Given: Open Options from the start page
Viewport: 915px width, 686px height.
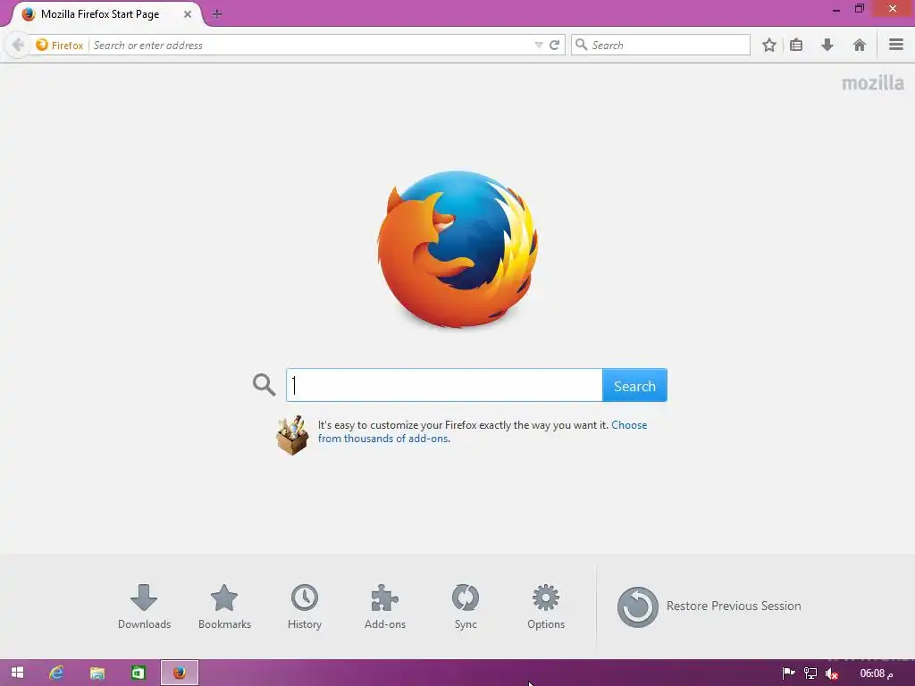Looking at the screenshot, I should 546,607.
